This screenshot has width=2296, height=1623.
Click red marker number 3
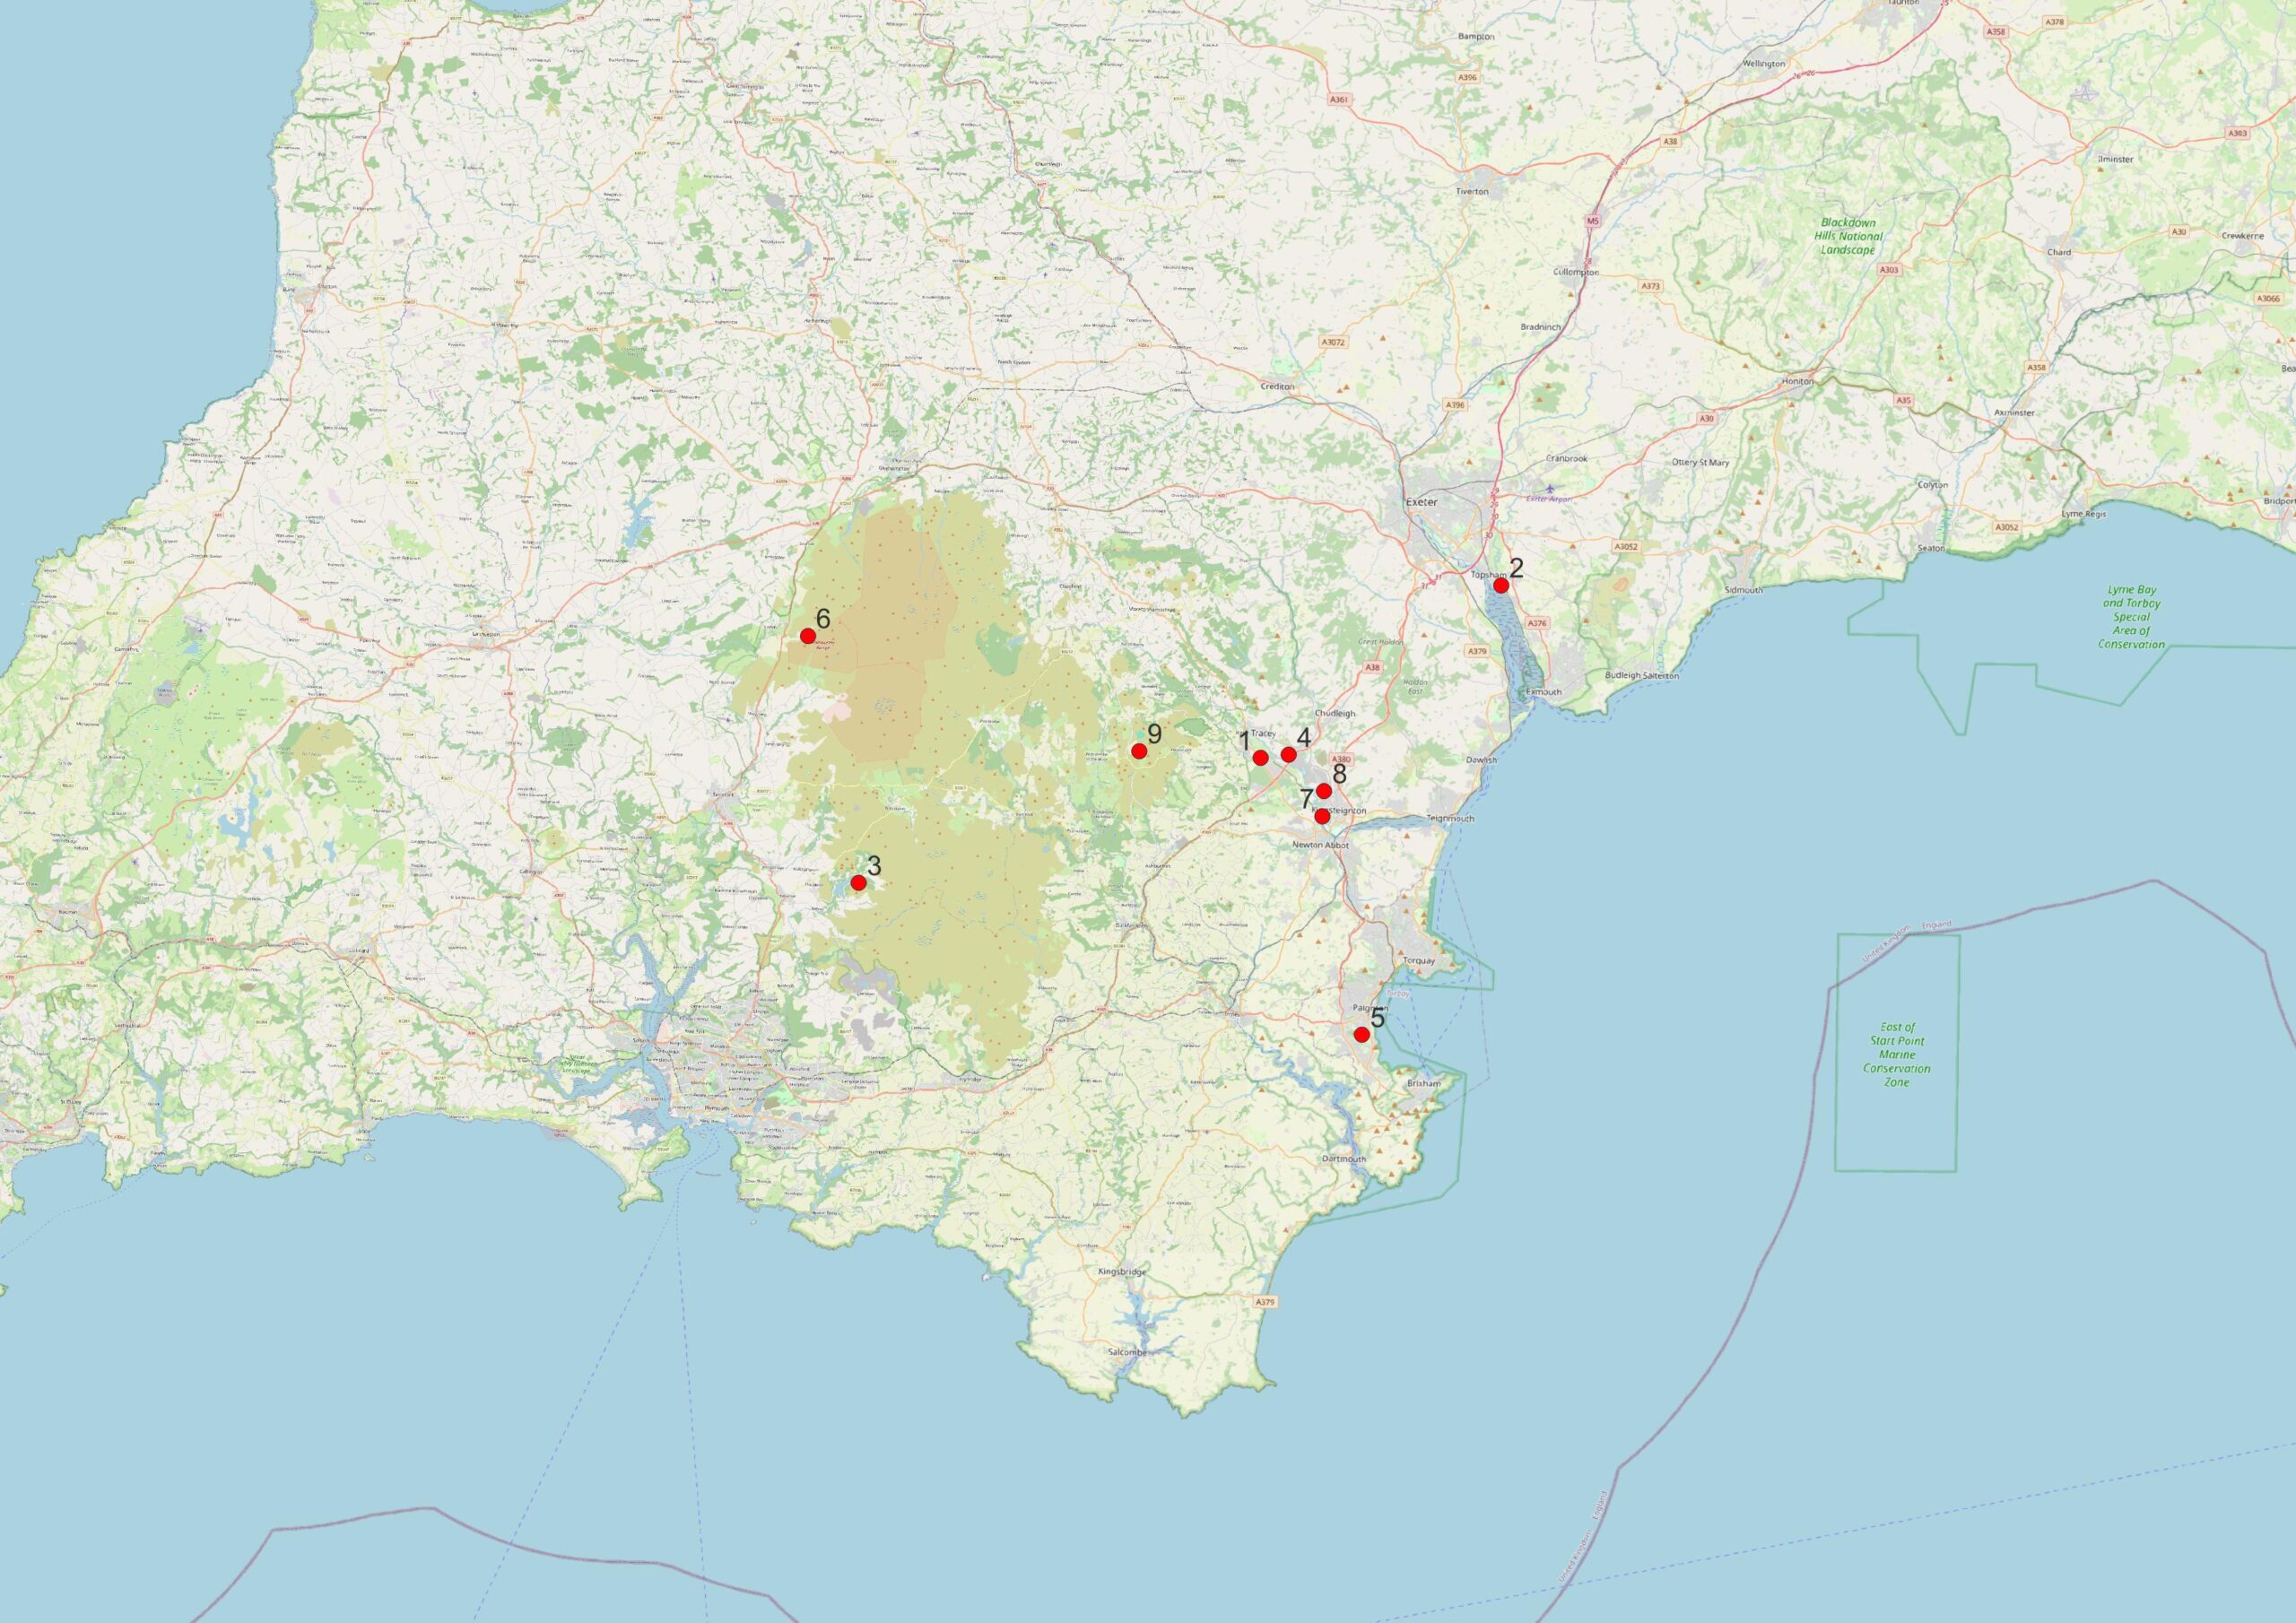click(858, 882)
